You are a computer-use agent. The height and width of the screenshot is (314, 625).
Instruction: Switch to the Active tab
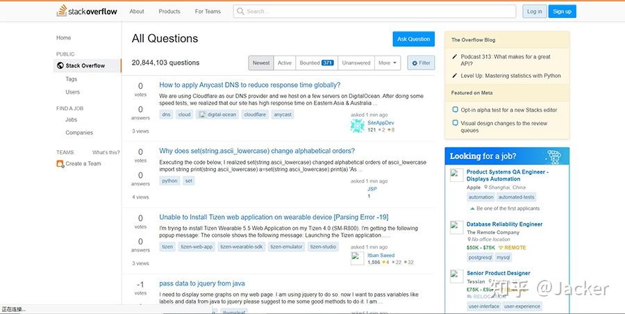285,63
